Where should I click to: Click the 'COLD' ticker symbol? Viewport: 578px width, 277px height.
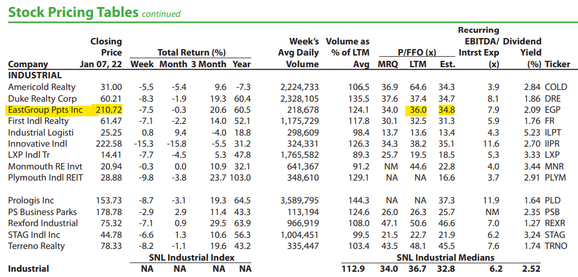[556, 87]
